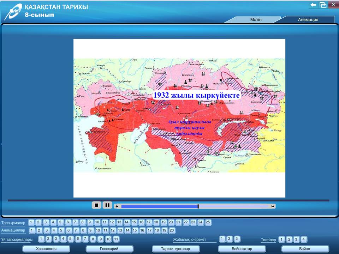The image size is (339, 254).
Task: Close the application window
Action: tap(333, 5)
